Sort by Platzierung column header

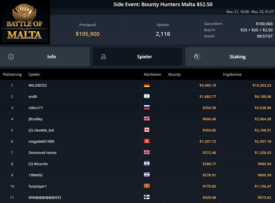(x=12, y=75)
